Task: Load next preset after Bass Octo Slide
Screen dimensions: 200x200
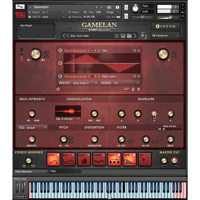Action: 135,36
